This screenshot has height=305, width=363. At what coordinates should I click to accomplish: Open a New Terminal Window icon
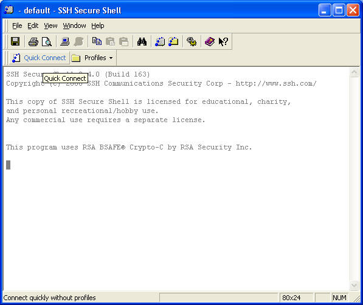[160, 42]
